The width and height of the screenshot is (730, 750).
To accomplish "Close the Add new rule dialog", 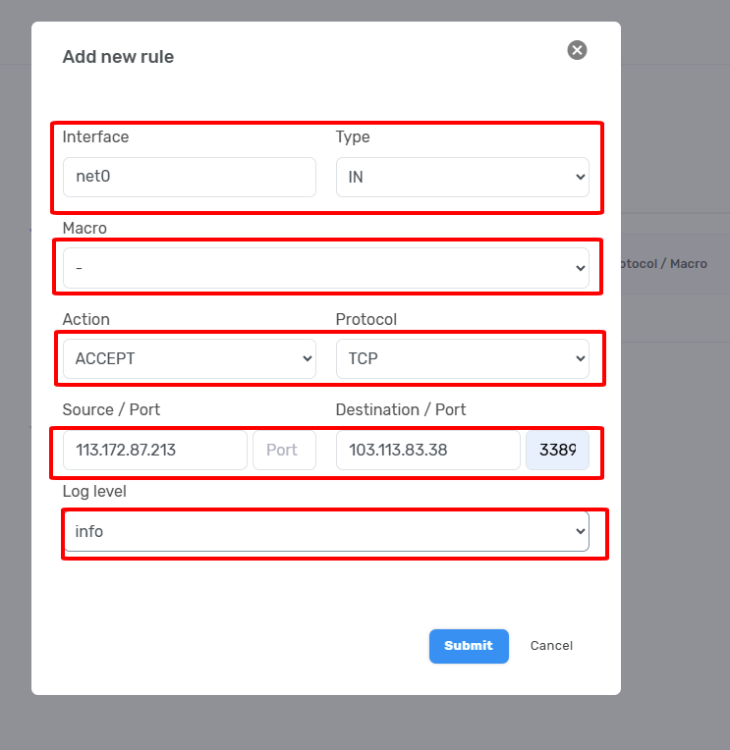I will point(577,50).
